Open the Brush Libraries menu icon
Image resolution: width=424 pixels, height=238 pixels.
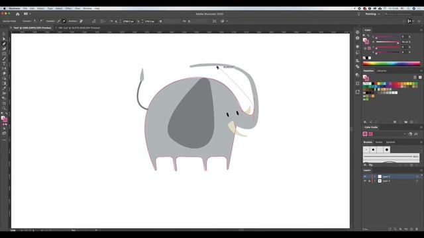pos(365,165)
